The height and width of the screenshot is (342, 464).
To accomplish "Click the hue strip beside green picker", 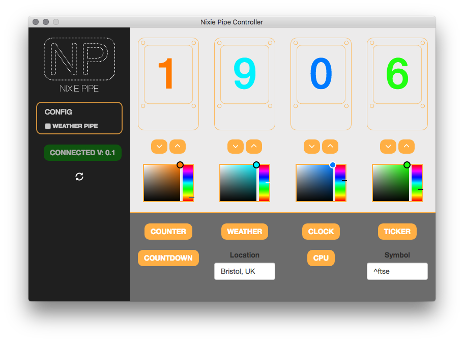I will pyautogui.click(x=417, y=183).
